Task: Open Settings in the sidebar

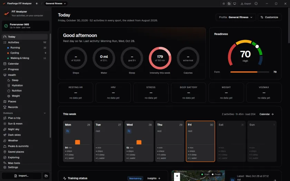Action: pos(25,167)
